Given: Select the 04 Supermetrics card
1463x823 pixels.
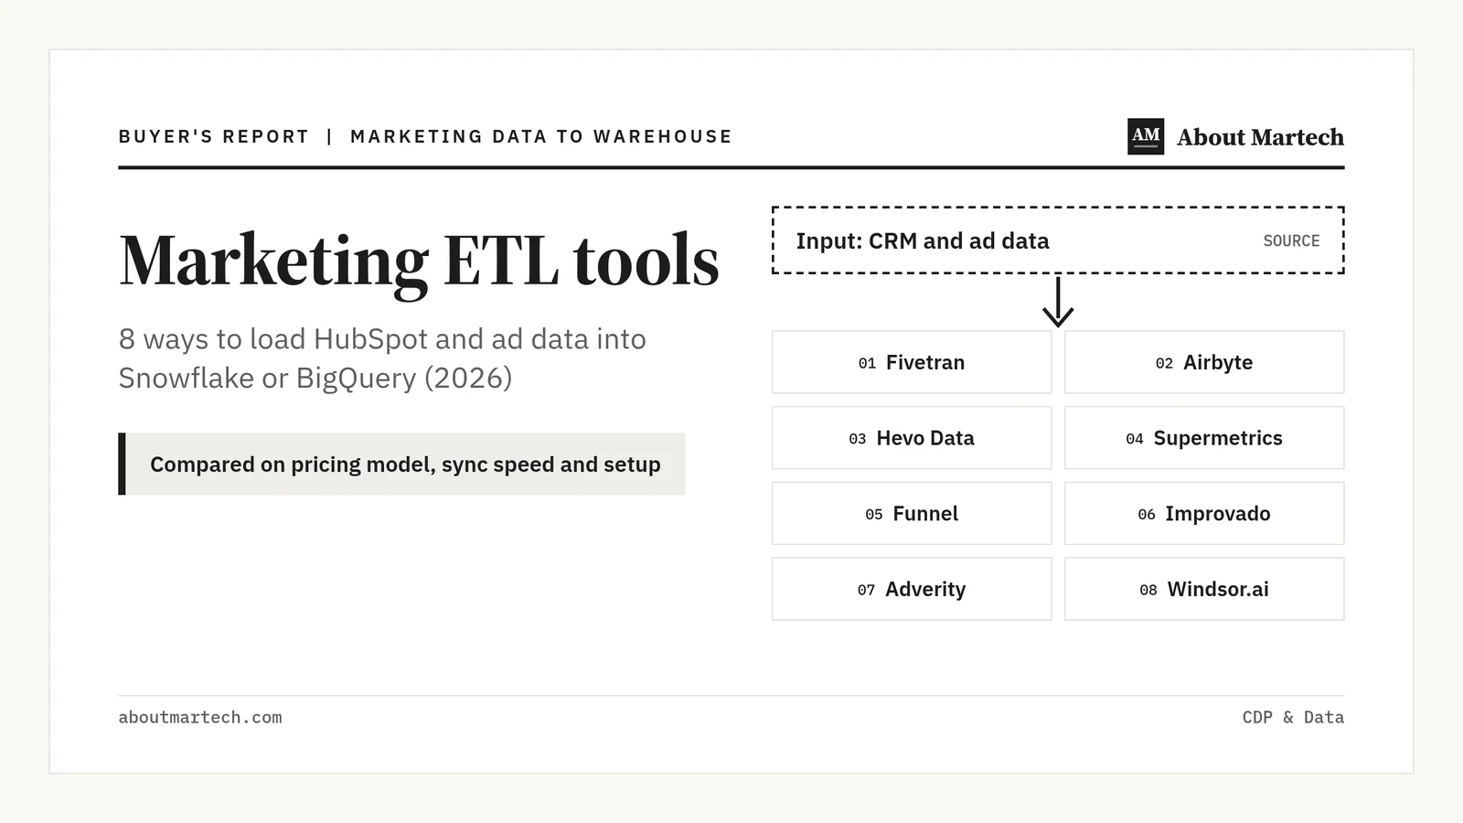Looking at the screenshot, I should pyautogui.click(x=1204, y=438).
